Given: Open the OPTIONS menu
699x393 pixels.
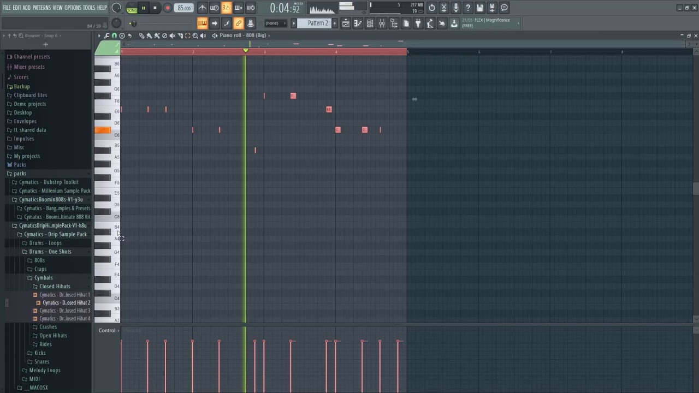Looking at the screenshot, I should point(73,8).
